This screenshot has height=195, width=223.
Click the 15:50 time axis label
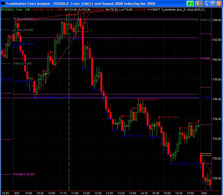[x=190, y=193]
